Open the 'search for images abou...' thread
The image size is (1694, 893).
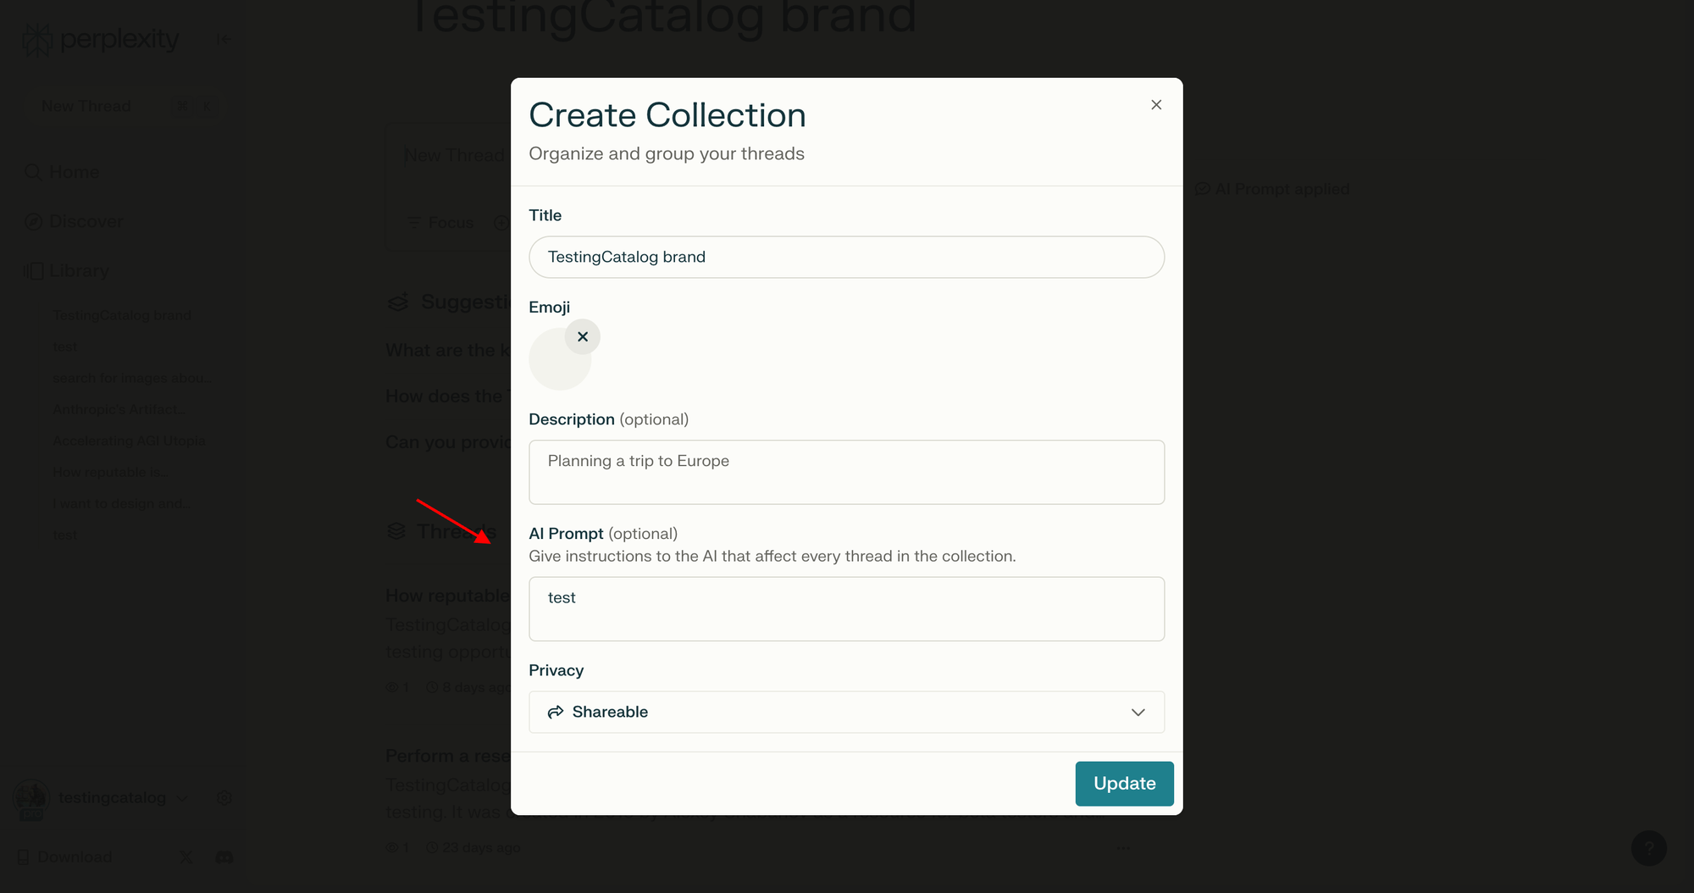point(131,378)
